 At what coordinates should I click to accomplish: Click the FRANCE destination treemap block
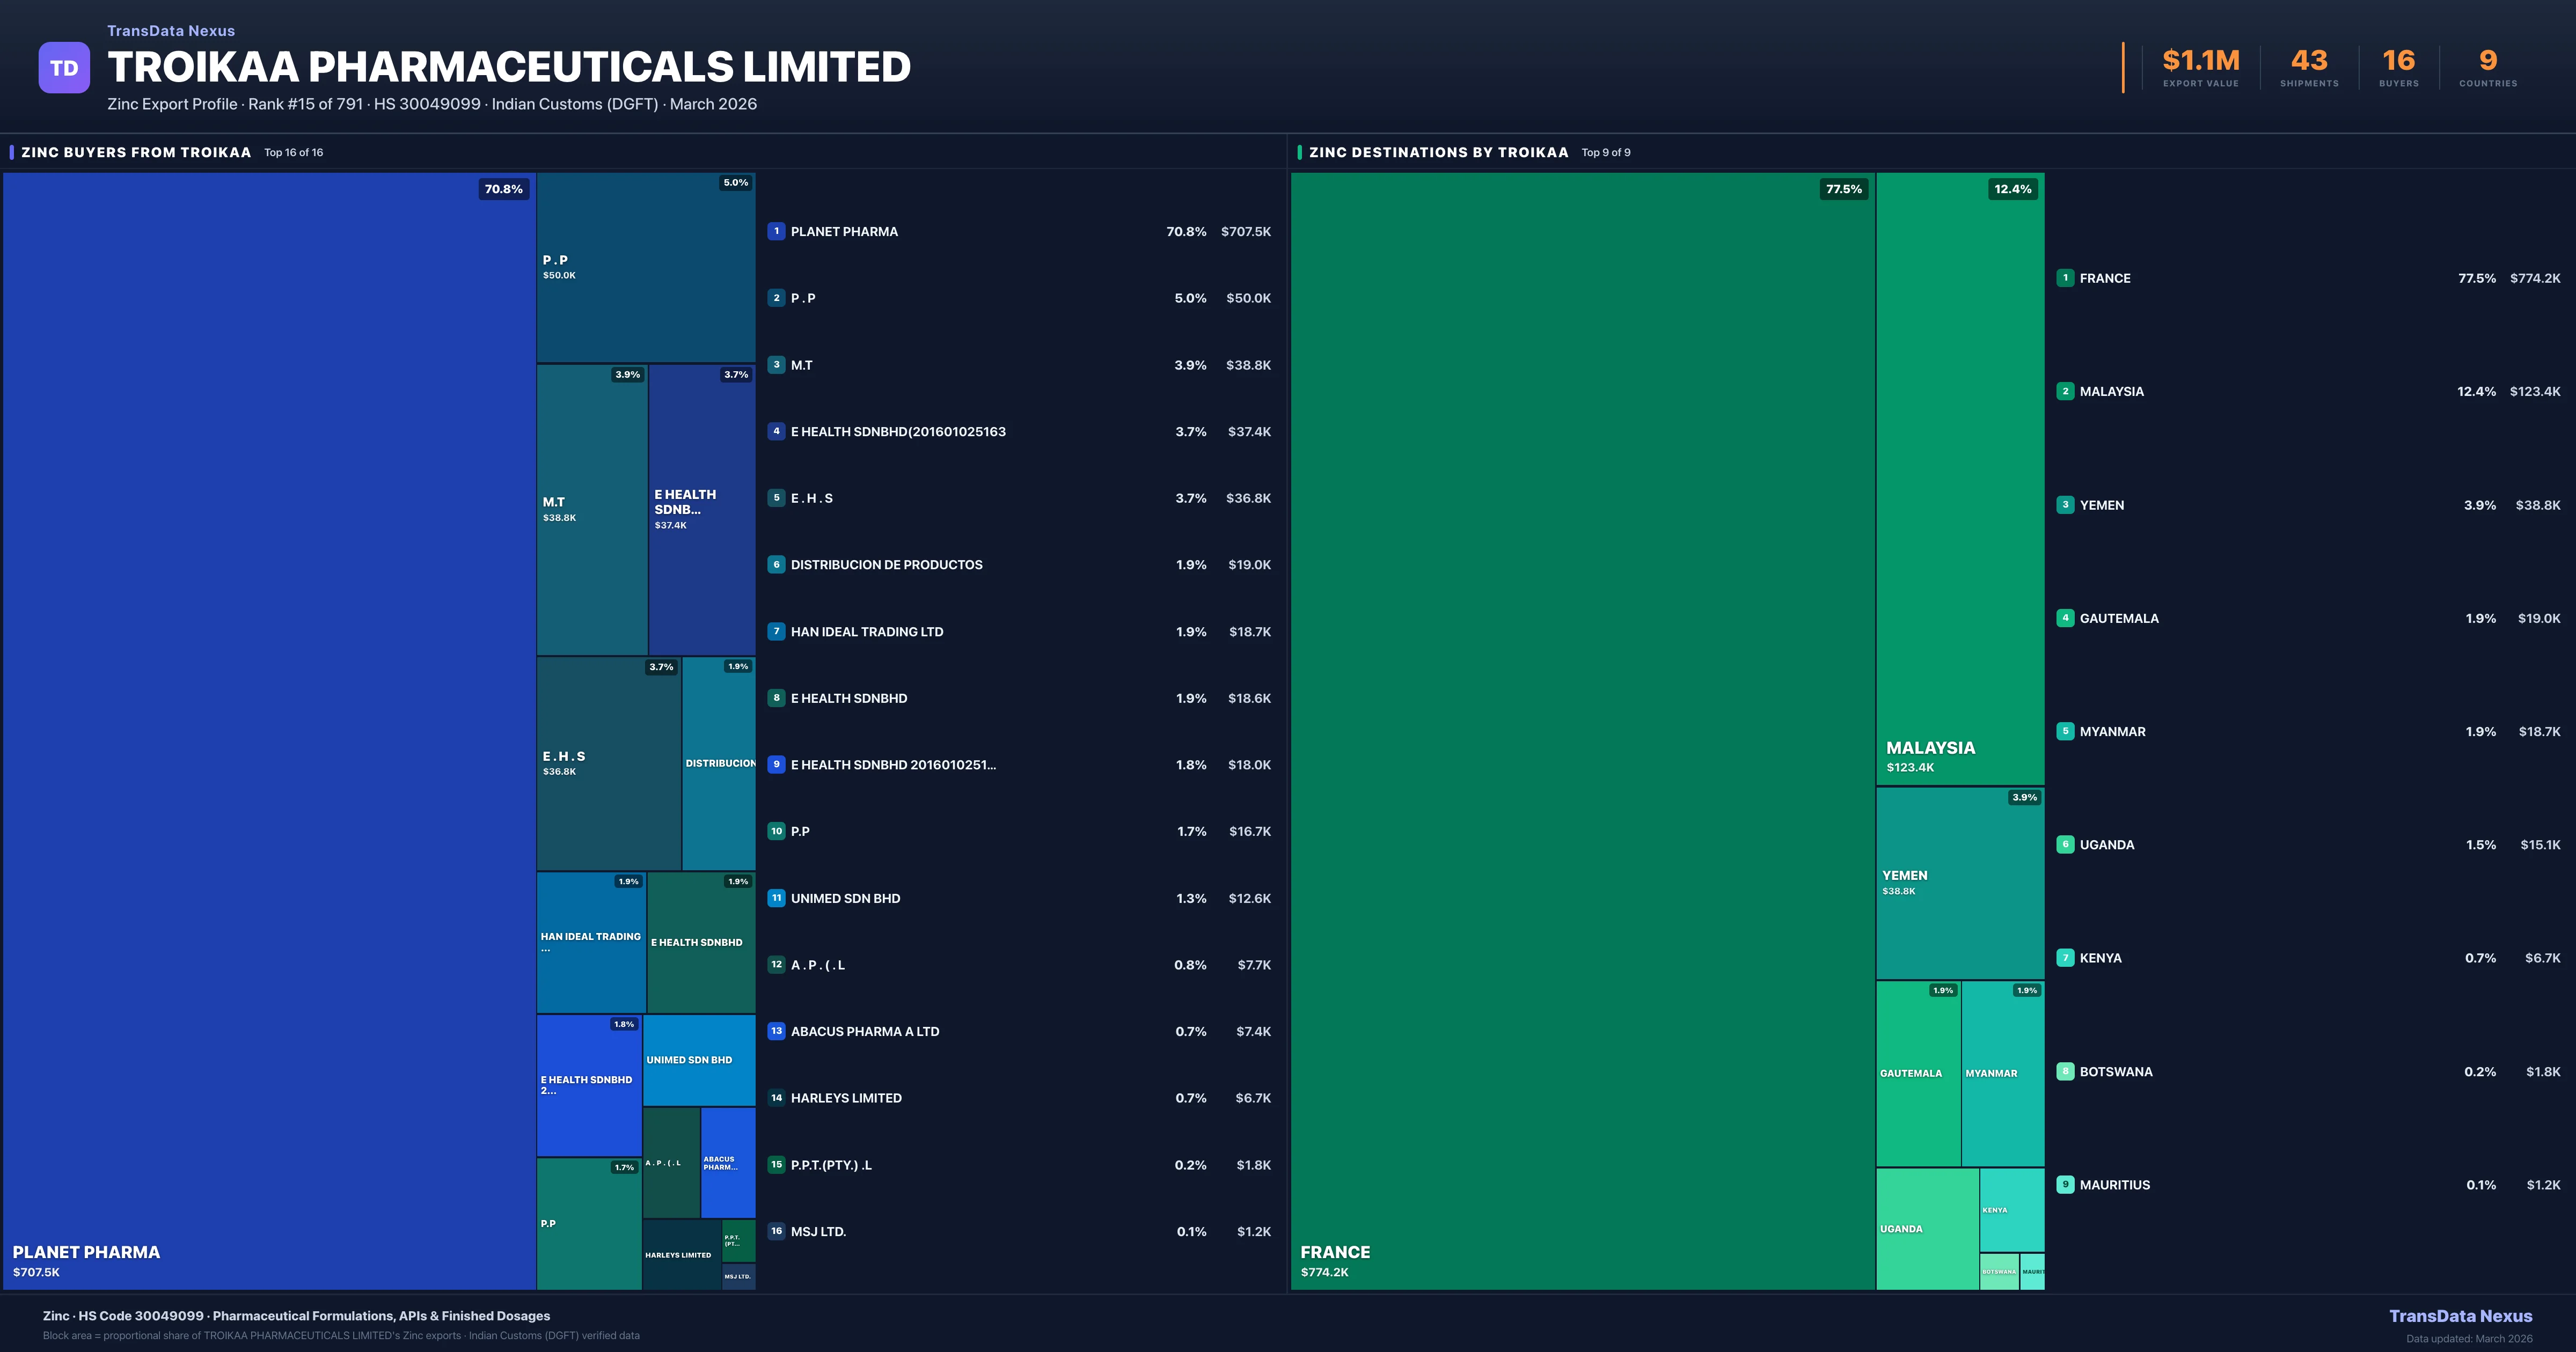pos(1582,730)
